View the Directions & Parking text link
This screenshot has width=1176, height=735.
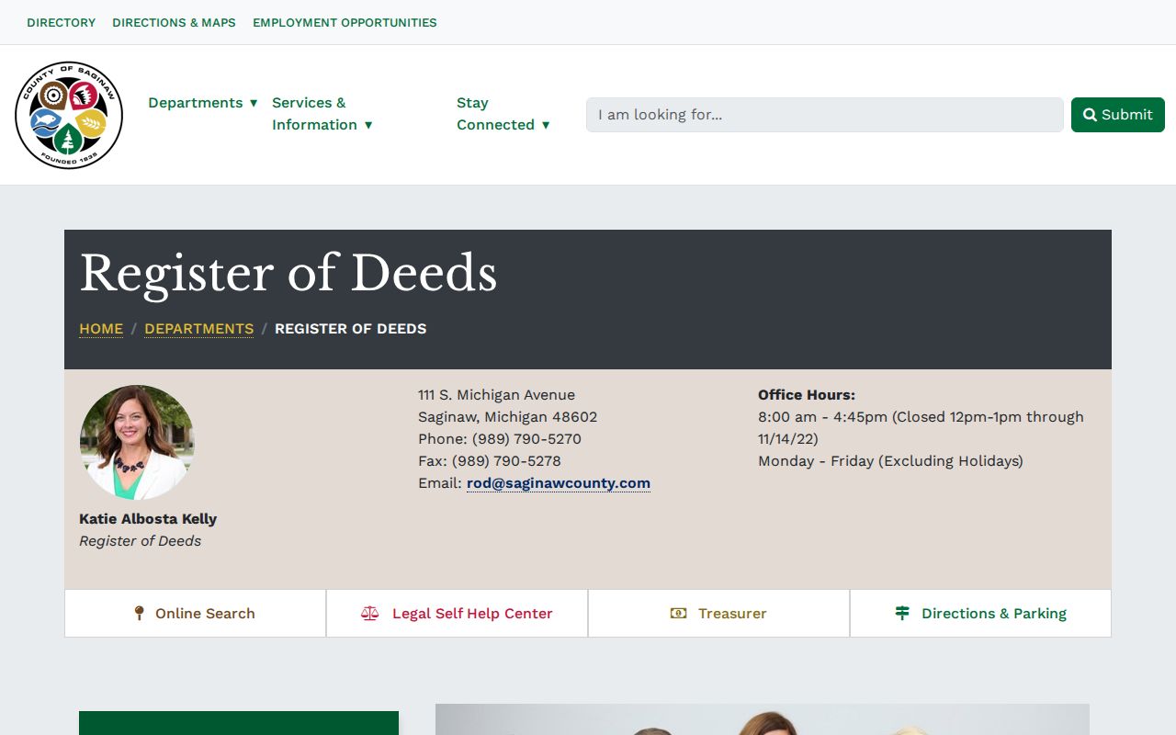pos(994,613)
